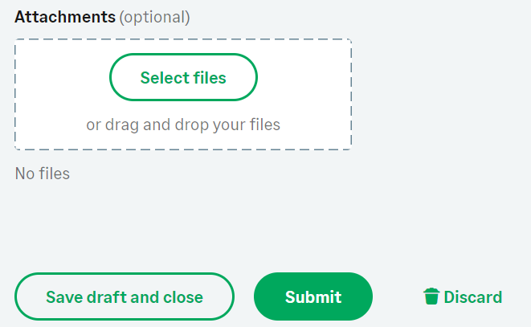Click the filled green Submit pill button
531x327 pixels.
point(313,297)
